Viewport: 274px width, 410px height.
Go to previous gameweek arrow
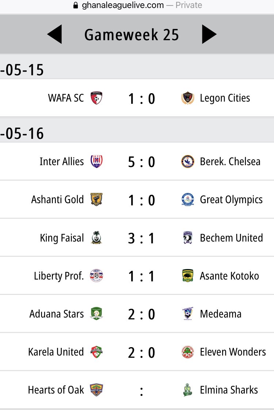[55, 34]
